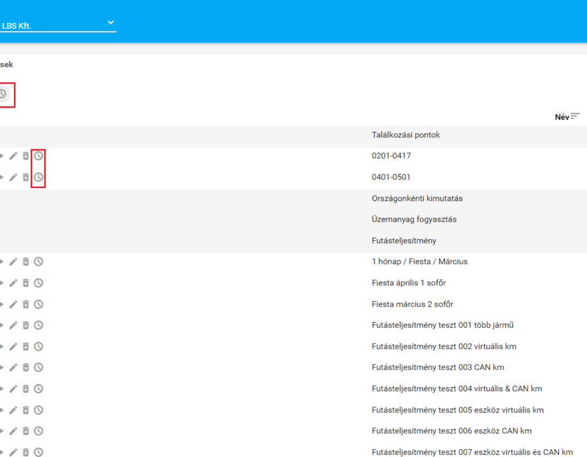Delete Futásteljesítmény teszt 001 több jármű

(26, 325)
